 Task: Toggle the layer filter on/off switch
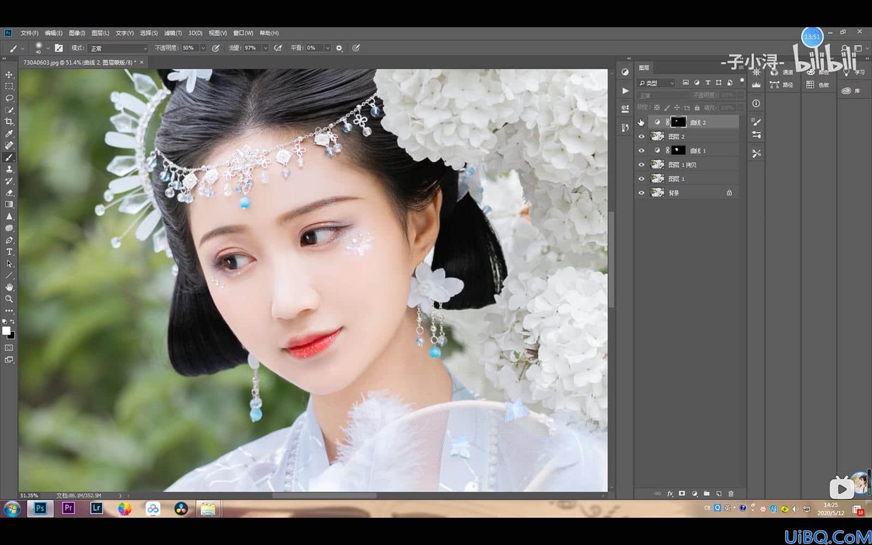point(742,81)
